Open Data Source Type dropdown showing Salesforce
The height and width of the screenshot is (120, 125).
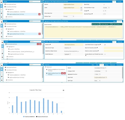point(68,48)
